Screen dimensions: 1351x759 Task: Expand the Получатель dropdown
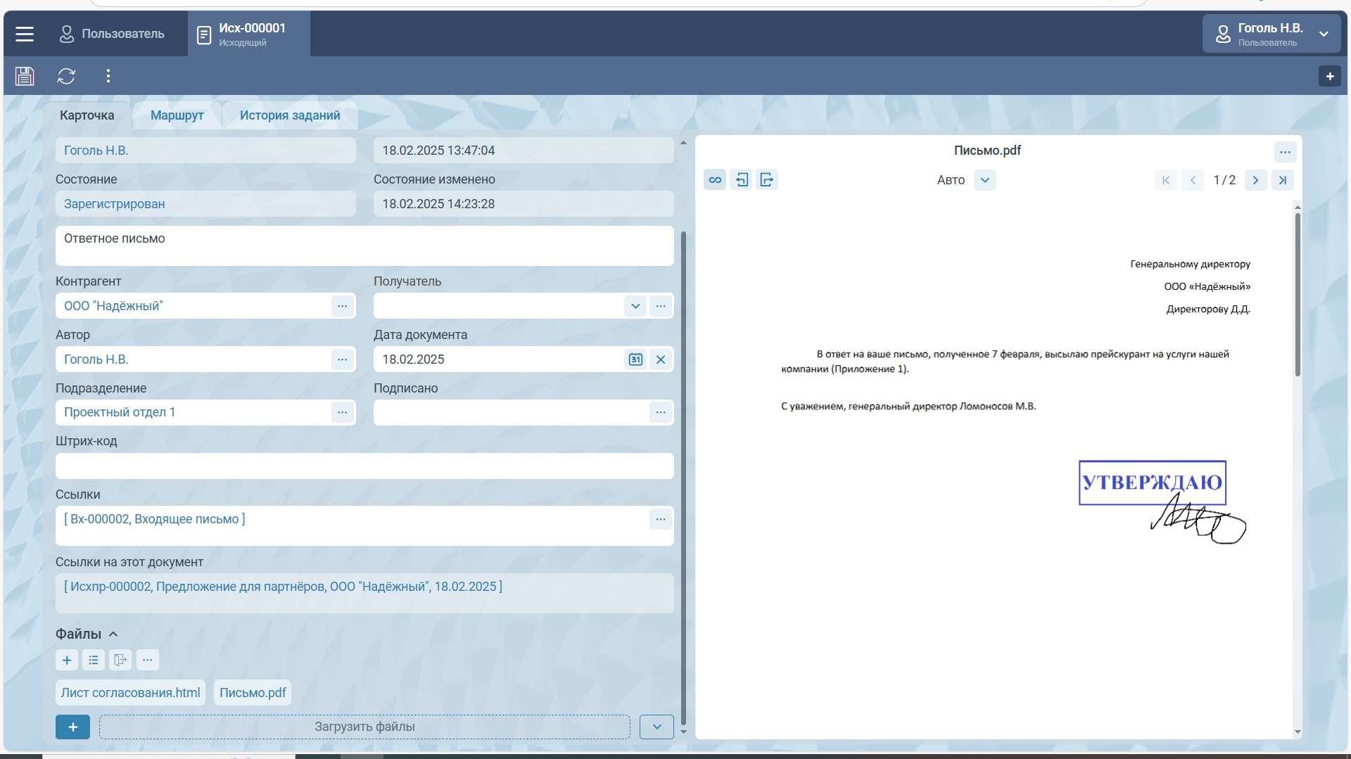coord(635,306)
